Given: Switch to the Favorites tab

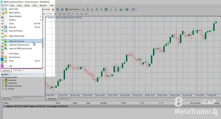Looking at the screenshot, I should click(x=18, y=98).
